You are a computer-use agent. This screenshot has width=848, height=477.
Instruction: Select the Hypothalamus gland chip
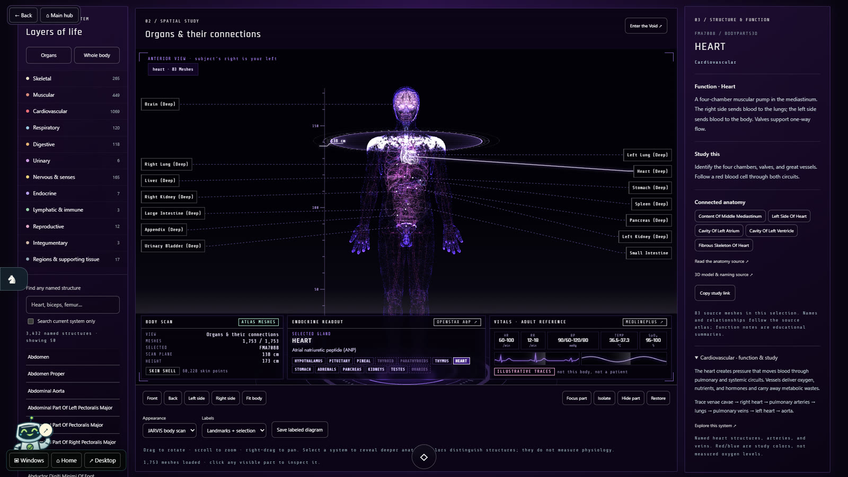pyautogui.click(x=308, y=361)
